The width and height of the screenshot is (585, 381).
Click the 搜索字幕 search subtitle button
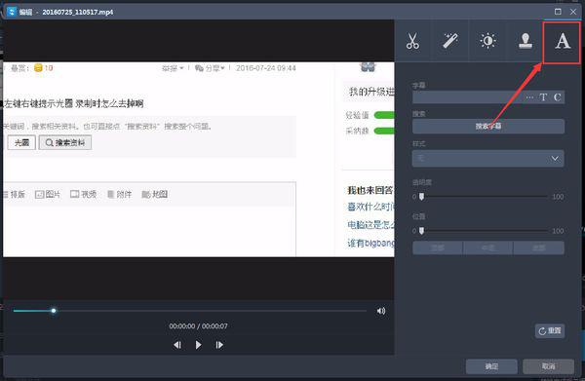(488, 127)
